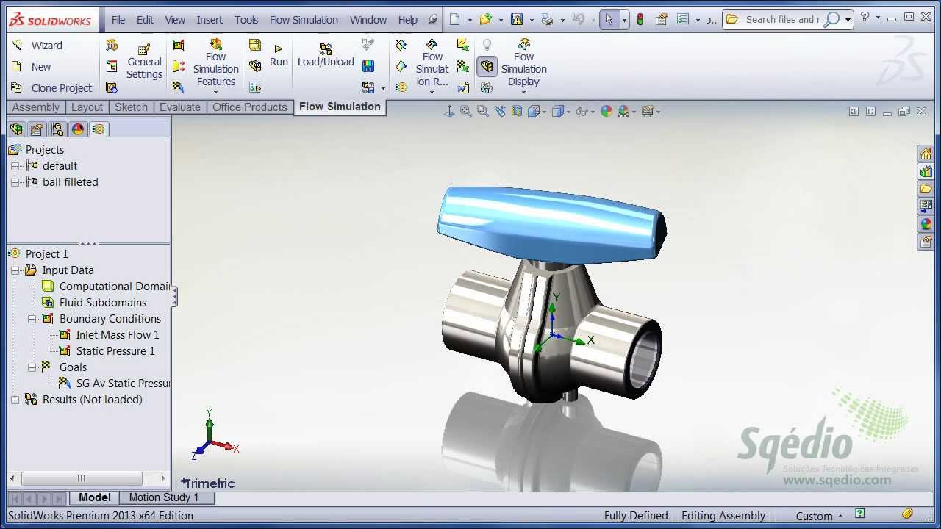Select Inlet Mass Flow 1 condition
Viewport: 941px width, 529px height.
(x=109, y=335)
